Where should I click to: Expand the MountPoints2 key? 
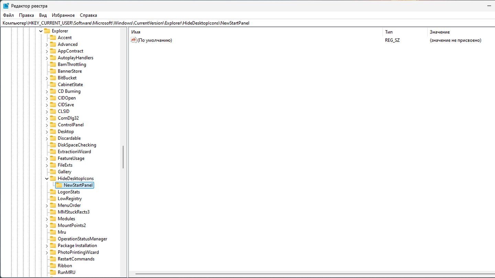pos(47,225)
